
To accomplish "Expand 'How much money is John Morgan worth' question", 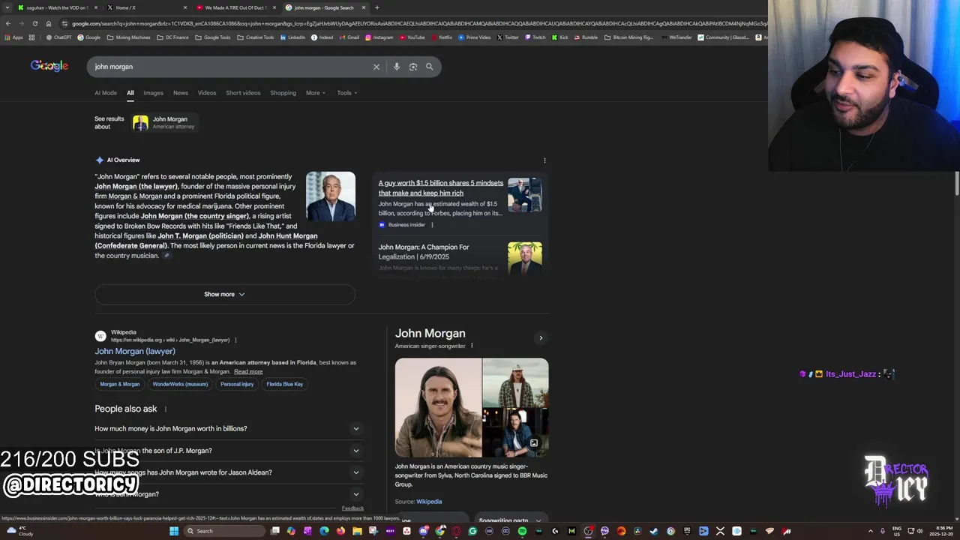I will coord(228,429).
